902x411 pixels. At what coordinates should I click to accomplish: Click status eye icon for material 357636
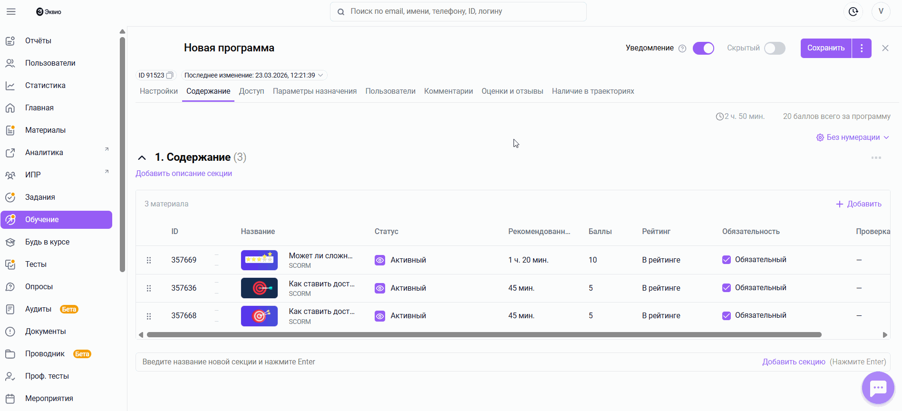coord(380,288)
